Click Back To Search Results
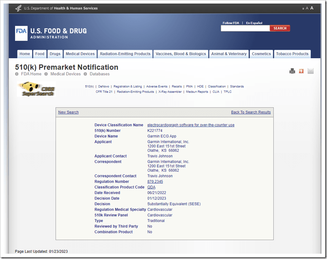This screenshot has width=327, height=259. coord(251,112)
